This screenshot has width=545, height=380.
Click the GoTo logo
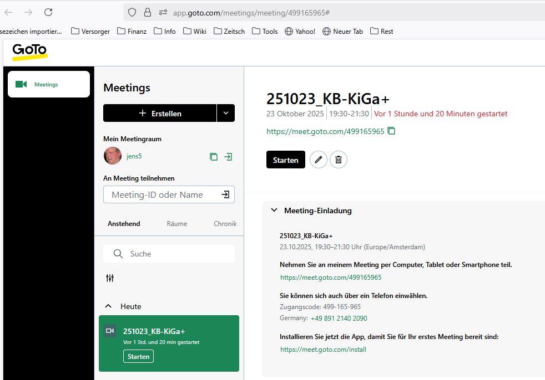coord(30,51)
